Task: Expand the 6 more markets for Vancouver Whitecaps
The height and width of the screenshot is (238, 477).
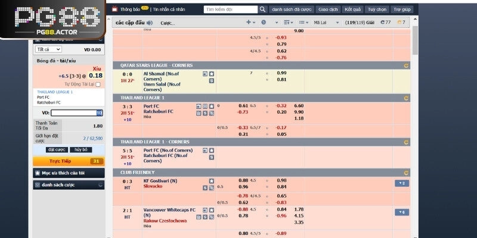Action: coord(401,212)
